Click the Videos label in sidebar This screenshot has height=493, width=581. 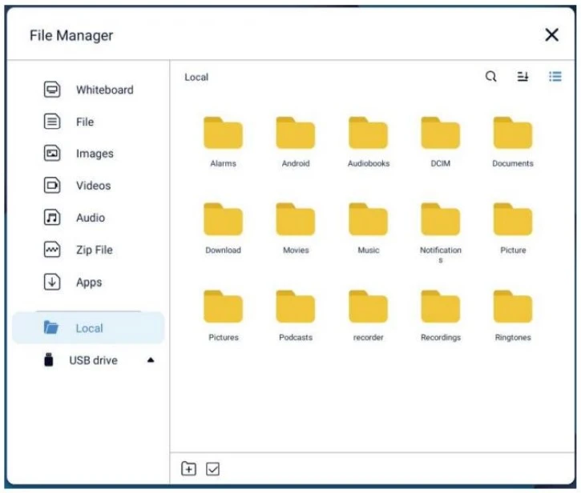click(94, 186)
